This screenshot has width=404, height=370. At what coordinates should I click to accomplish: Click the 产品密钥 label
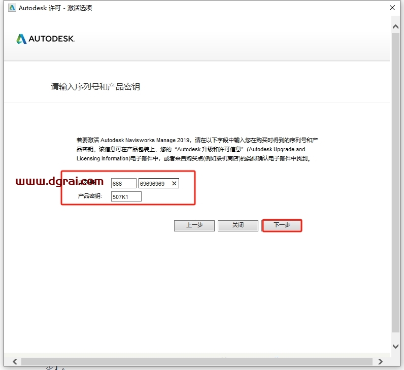pos(90,196)
